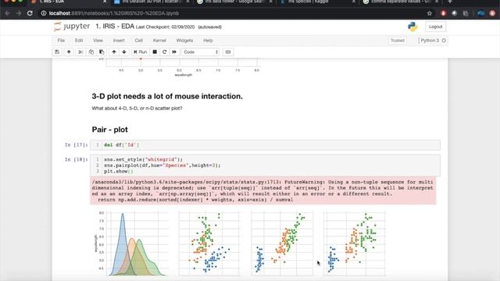Click the In [17] cell prompt

click(x=77, y=145)
